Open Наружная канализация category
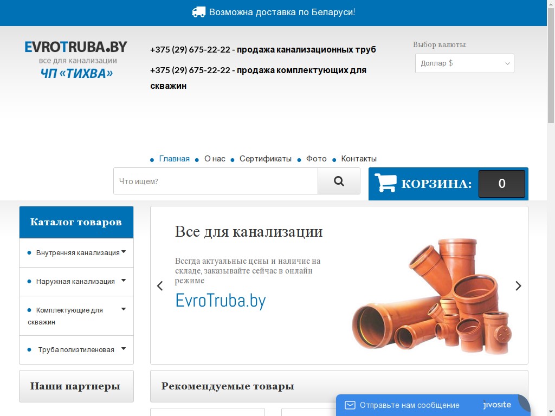Screen dimensions: 555x416 75,282
